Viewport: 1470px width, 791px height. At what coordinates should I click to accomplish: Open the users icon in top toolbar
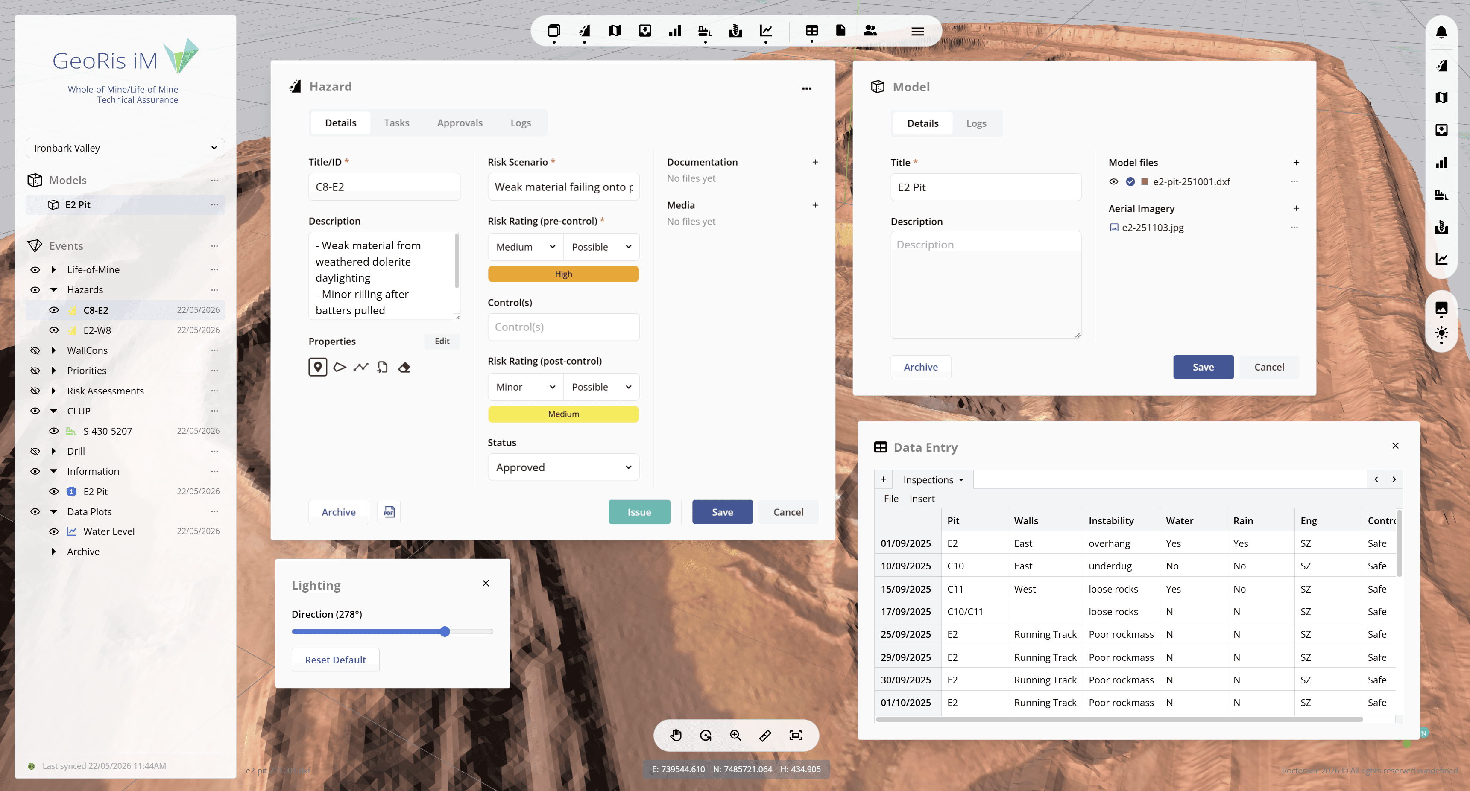click(870, 31)
